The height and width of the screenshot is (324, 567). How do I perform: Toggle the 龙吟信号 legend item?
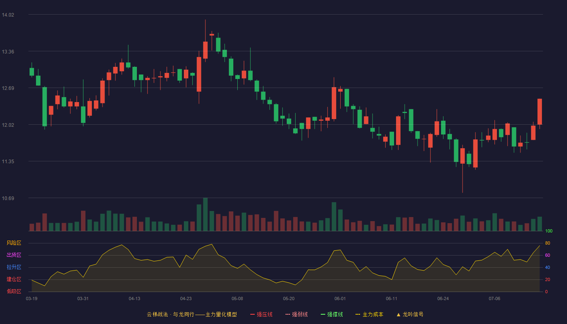coord(410,314)
